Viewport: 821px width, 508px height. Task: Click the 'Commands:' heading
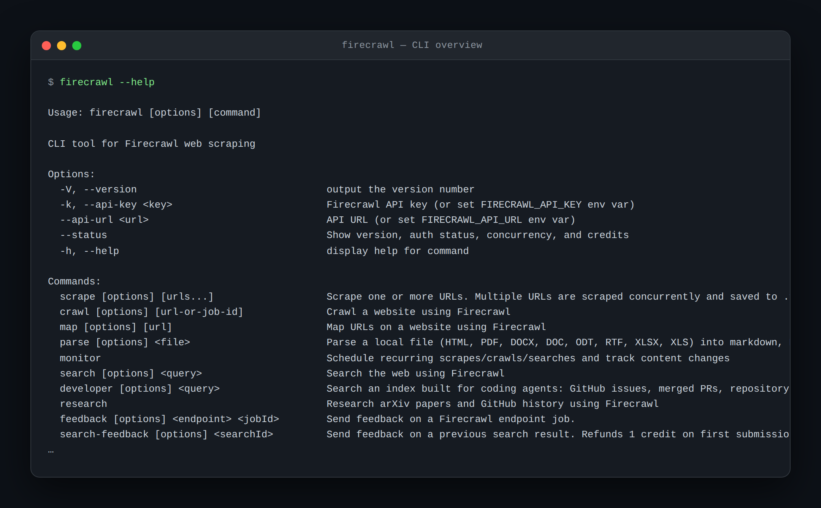tap(74, 281)
